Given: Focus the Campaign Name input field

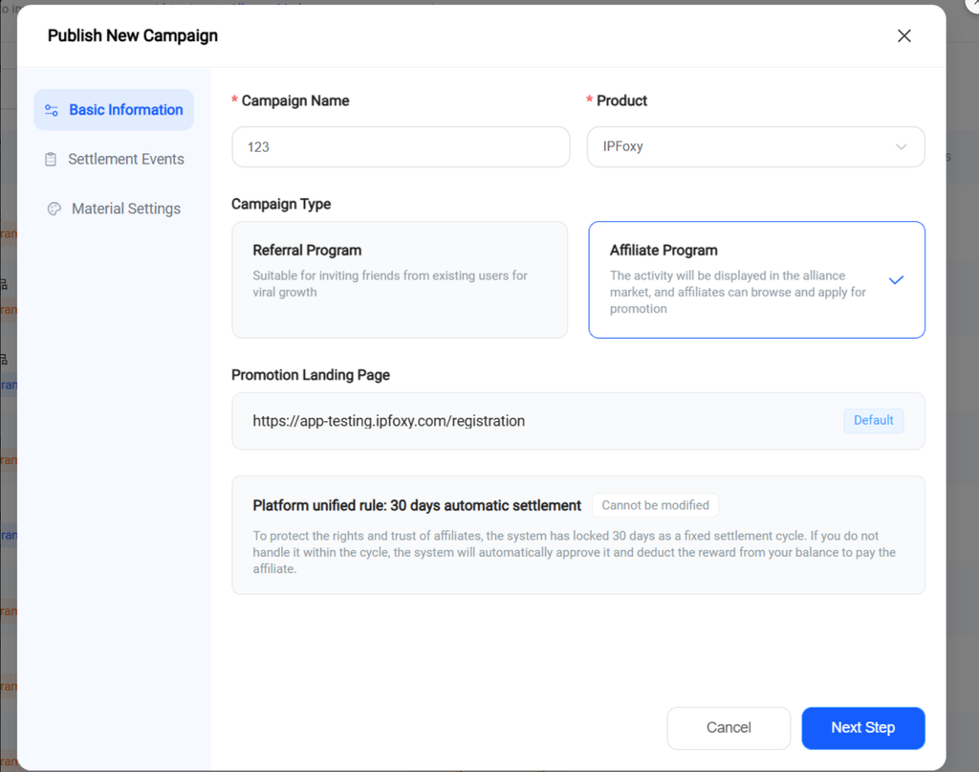Looking at the screenshot, I should point(401,146).
